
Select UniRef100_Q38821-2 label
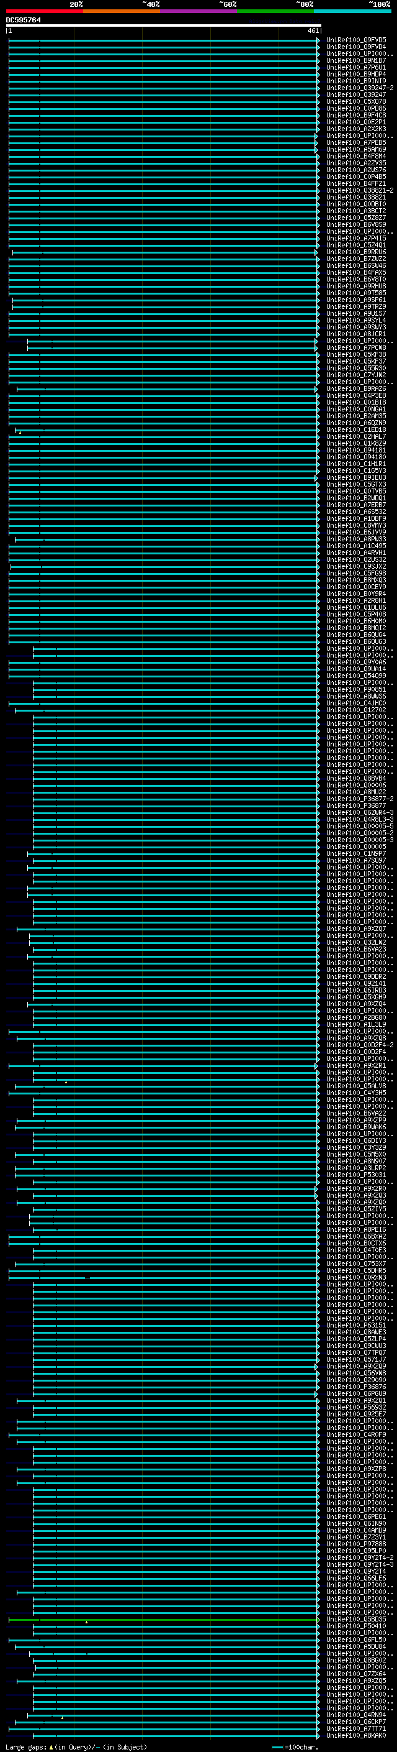click(360, 190)
